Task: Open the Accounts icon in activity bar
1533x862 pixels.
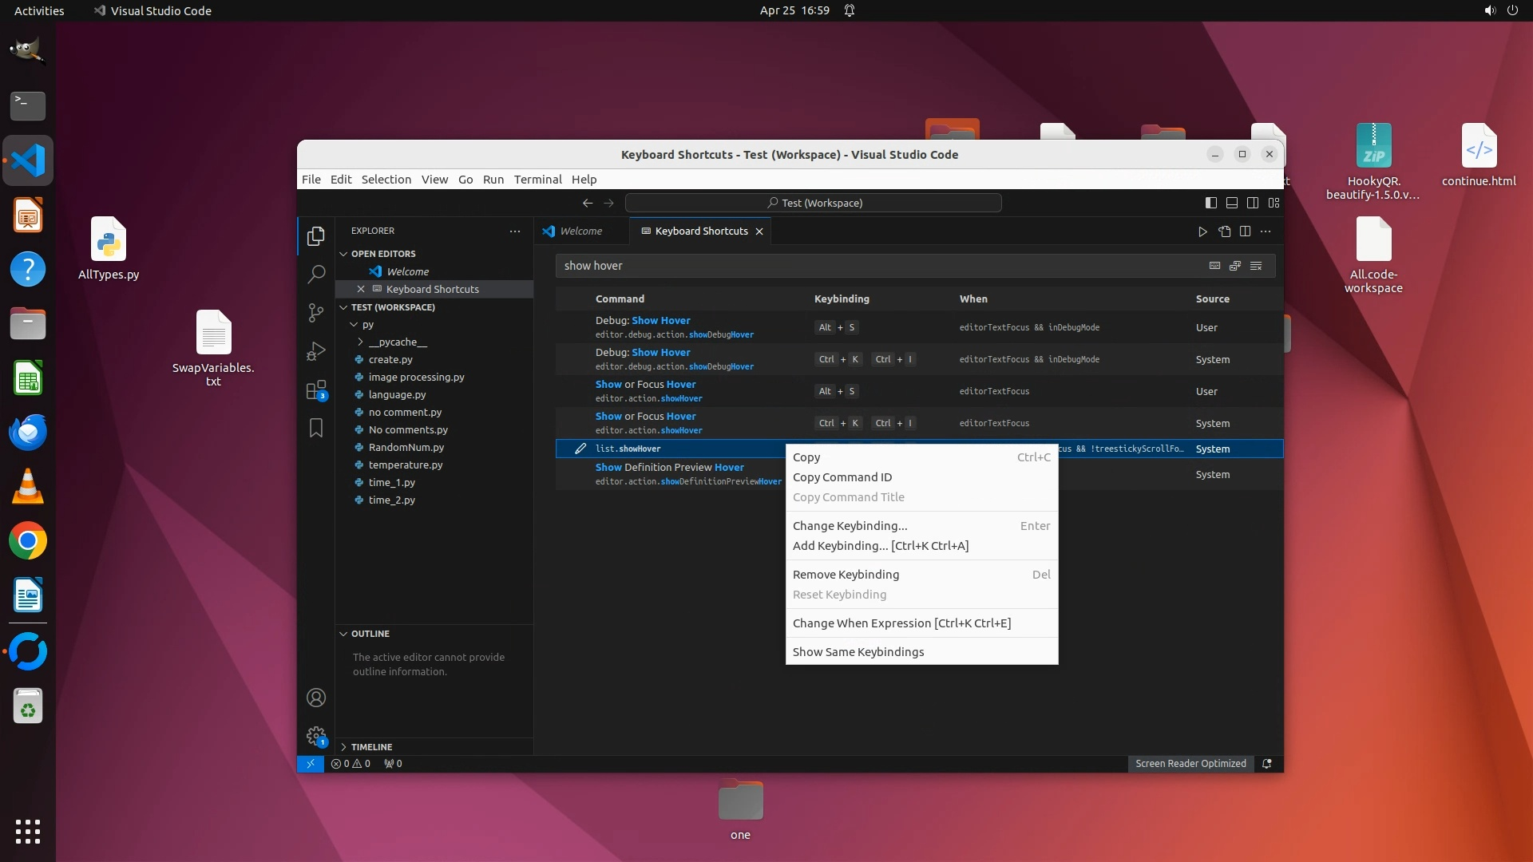Action: (x=316, y=698)
